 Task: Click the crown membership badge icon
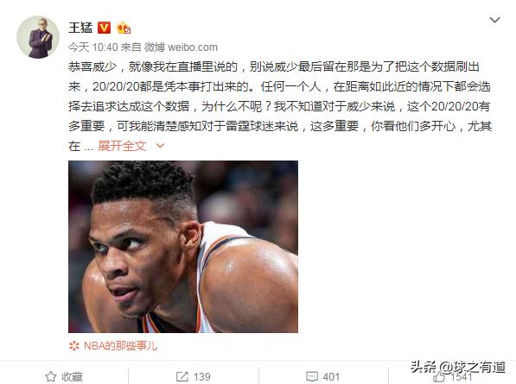click(x=124, y=28)
